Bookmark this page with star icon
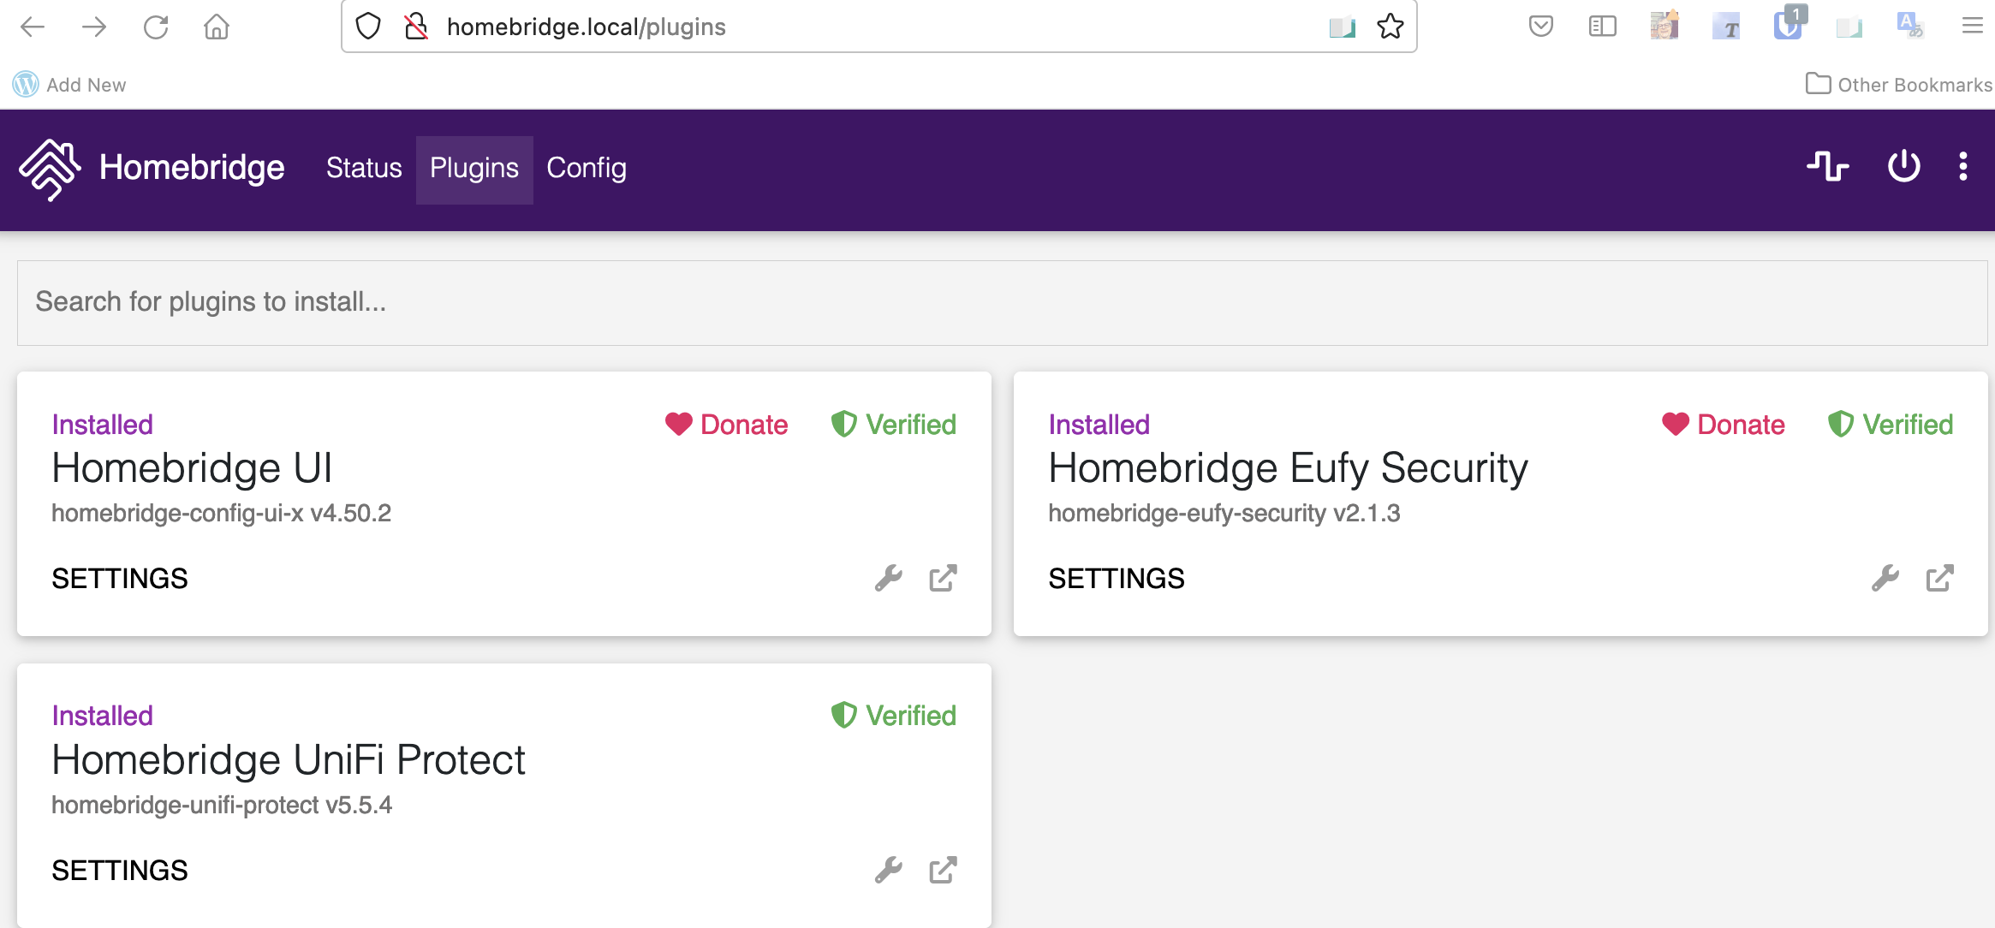Image resolution: width=1995 pixels, height=928 pixels. [x=1390, y=27]
